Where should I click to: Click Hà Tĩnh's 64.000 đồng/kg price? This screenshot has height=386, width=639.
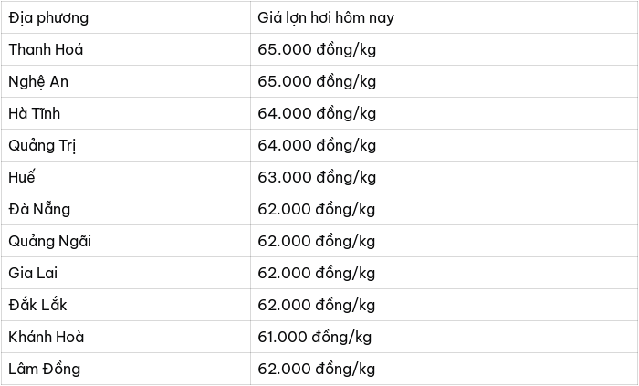(x=317, y=113)
